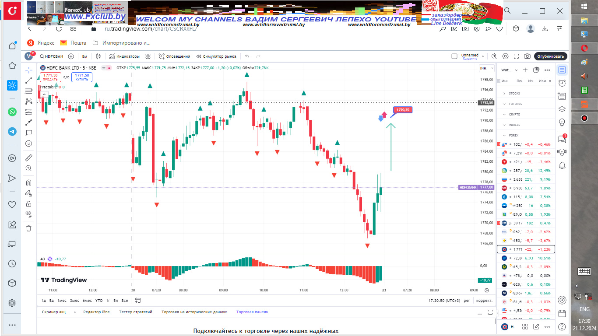Open the layout selection square icon
Screen dimensions: 598x336
(454, 56)
